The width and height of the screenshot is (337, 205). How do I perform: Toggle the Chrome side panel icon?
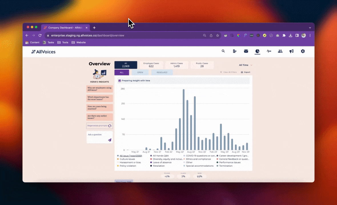click(297, 35)
